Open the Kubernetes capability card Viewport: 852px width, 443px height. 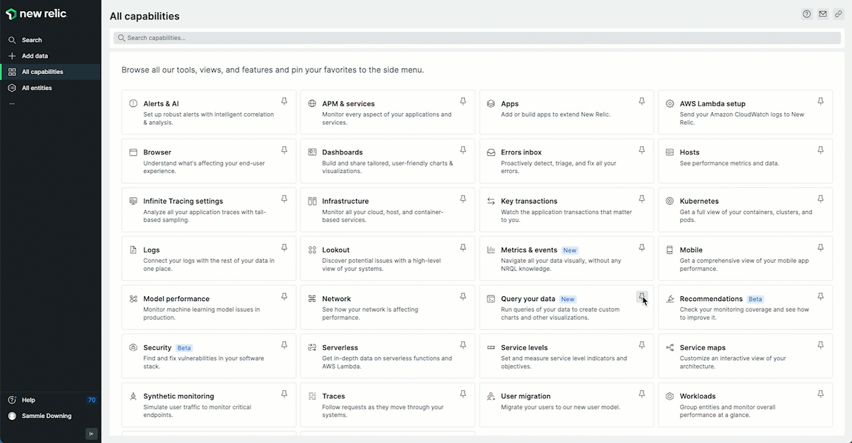[x=699, y=201]
